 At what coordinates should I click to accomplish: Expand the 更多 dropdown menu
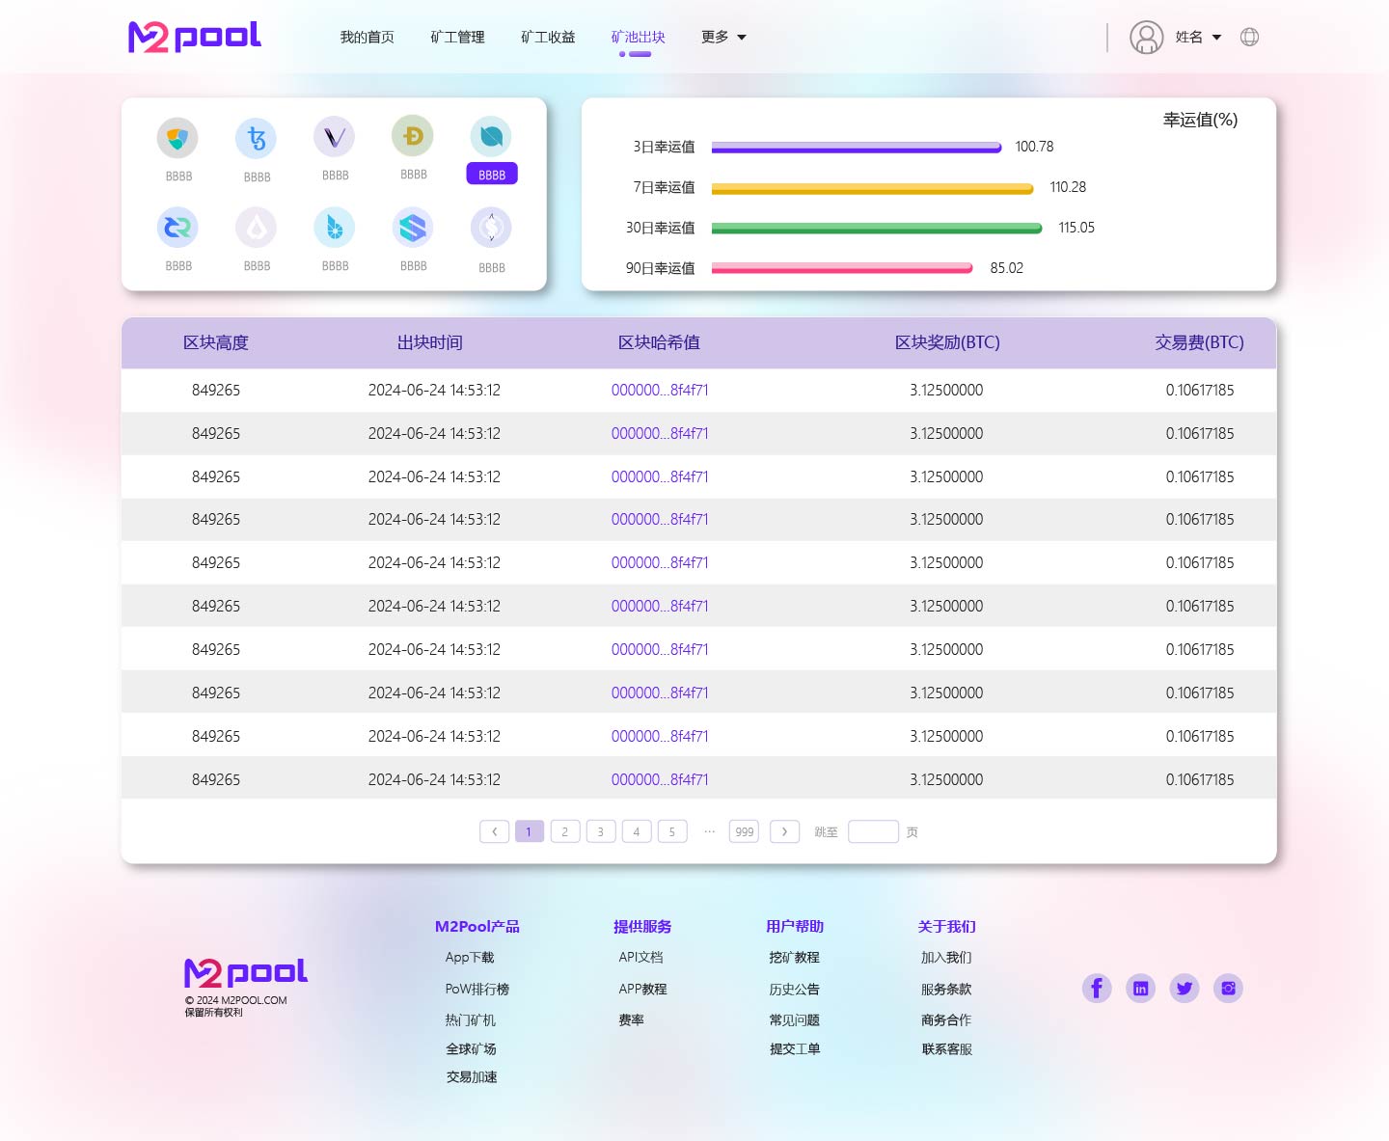point(723,38)
